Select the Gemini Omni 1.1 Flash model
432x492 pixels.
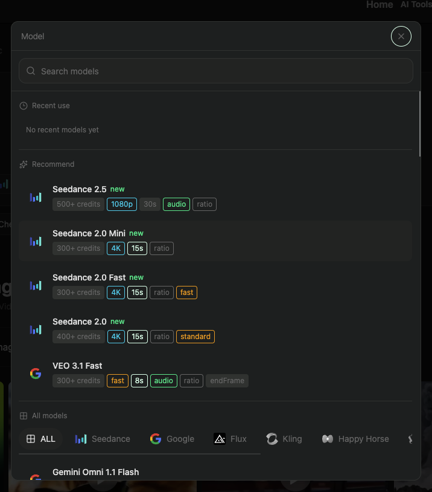[95, 472]
